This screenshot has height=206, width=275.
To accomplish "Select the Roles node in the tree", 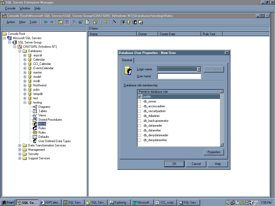I will 42,128.
